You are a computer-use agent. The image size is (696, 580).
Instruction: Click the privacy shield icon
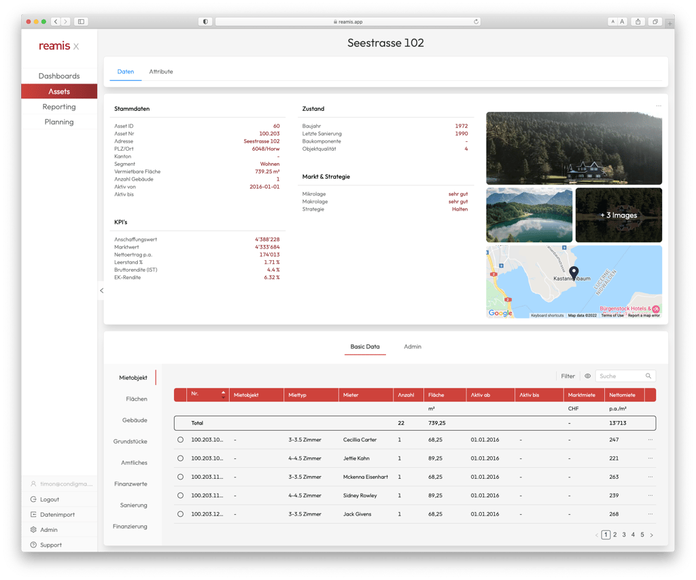205,21
